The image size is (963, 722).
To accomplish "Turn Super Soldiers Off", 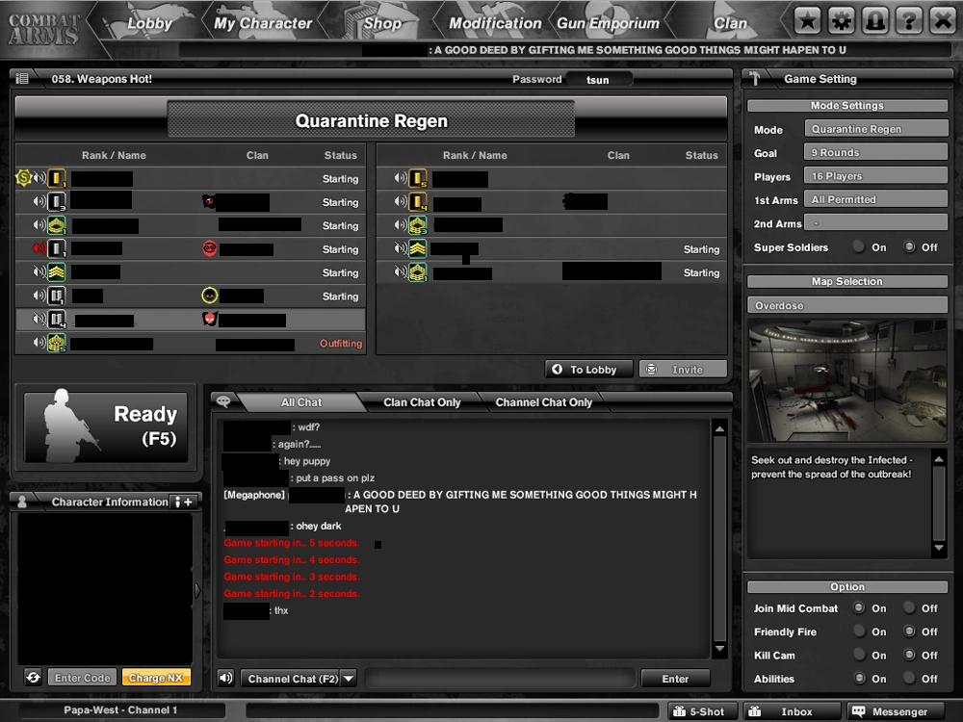I will click(910, 246).
